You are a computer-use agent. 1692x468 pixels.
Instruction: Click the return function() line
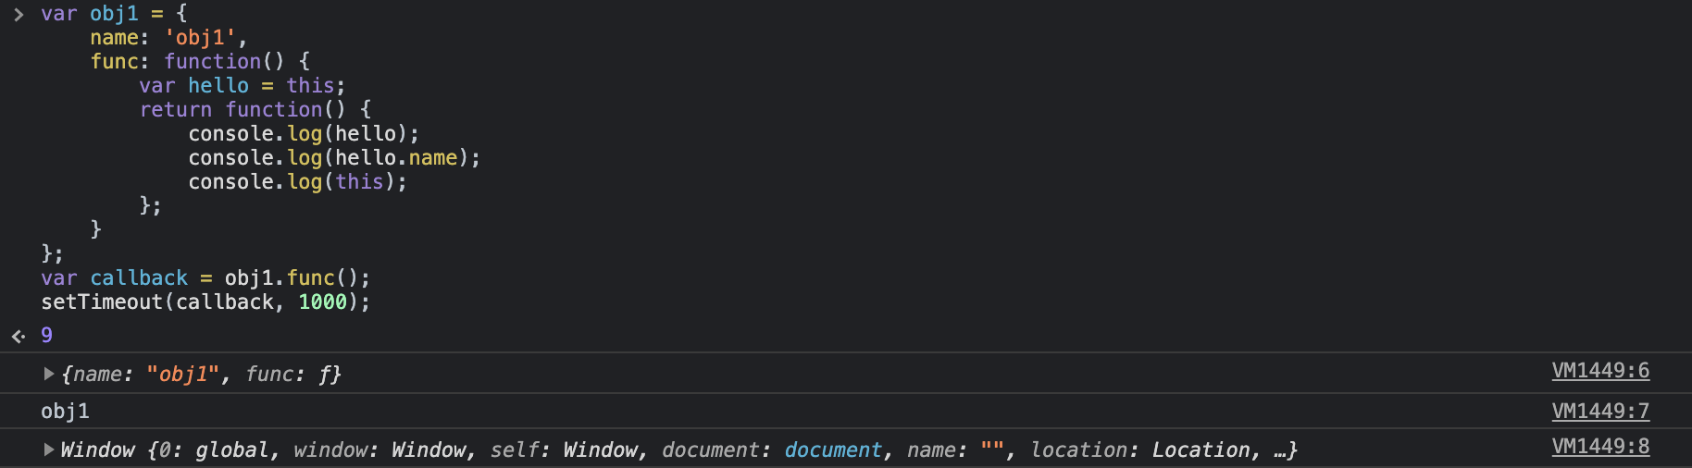[255, 109]
